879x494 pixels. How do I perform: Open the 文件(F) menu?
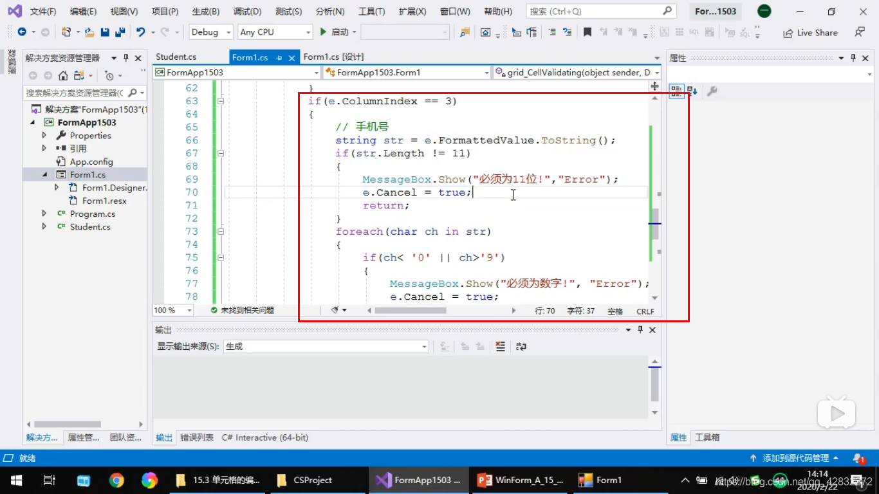[x=42, y=12]
